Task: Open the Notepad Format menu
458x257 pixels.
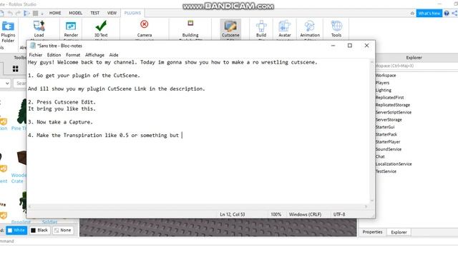Action: [x=73, y=55]
